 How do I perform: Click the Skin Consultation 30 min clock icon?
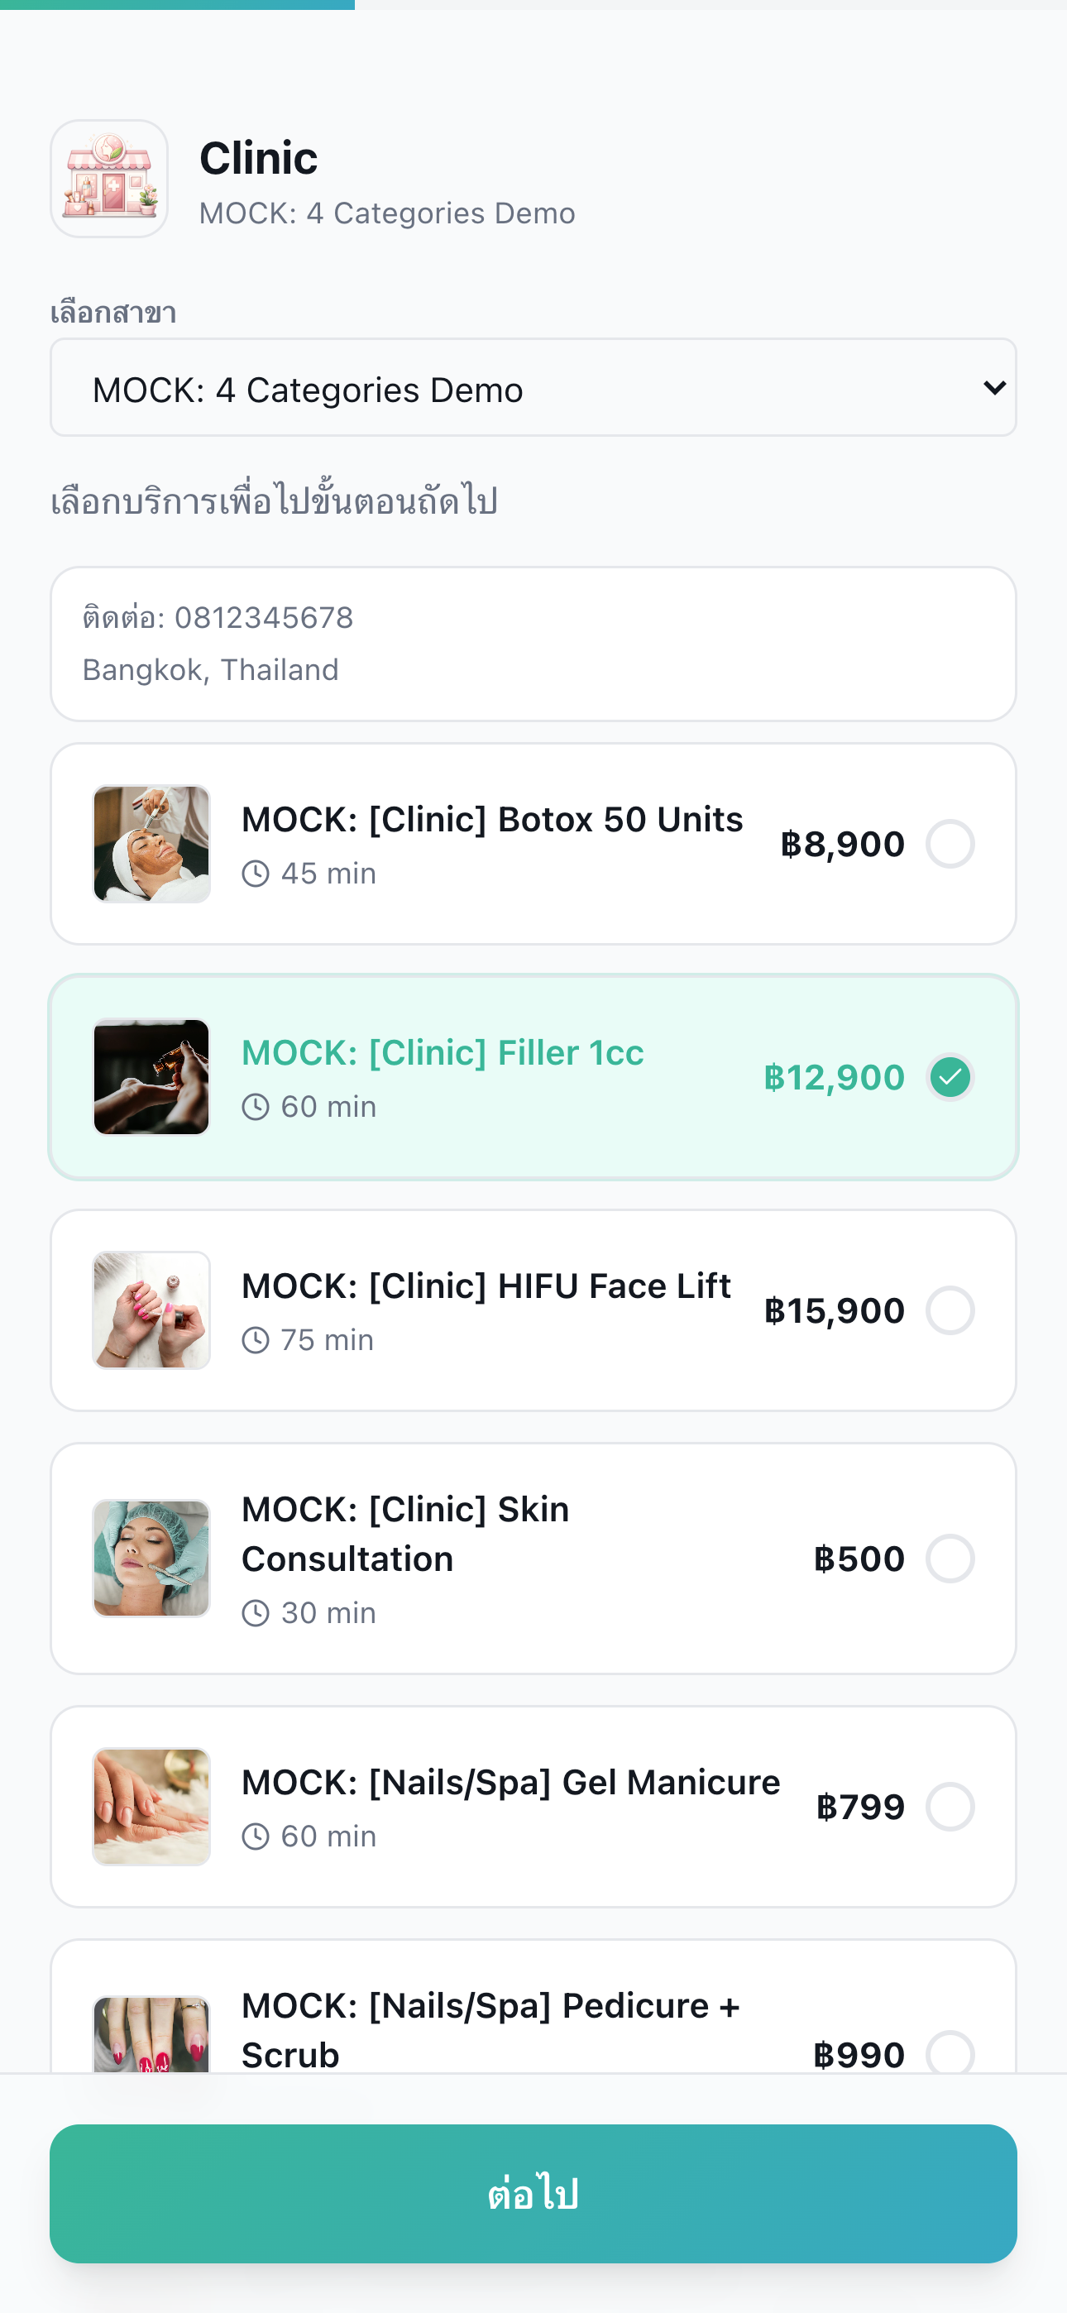pyautogui.click(x=256, y=1613)
